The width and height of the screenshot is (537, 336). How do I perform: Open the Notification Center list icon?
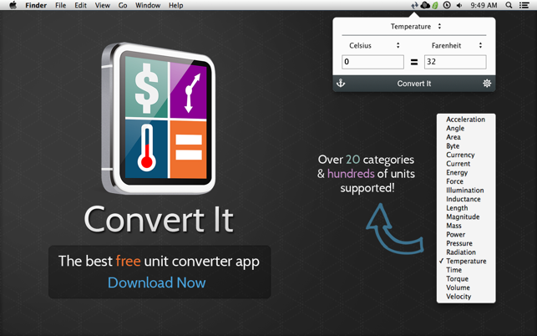524,6
